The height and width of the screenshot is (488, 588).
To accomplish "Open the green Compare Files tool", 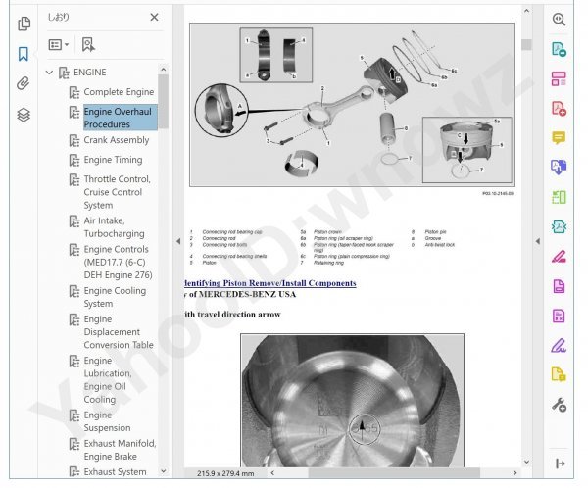I will click(559, 197).
